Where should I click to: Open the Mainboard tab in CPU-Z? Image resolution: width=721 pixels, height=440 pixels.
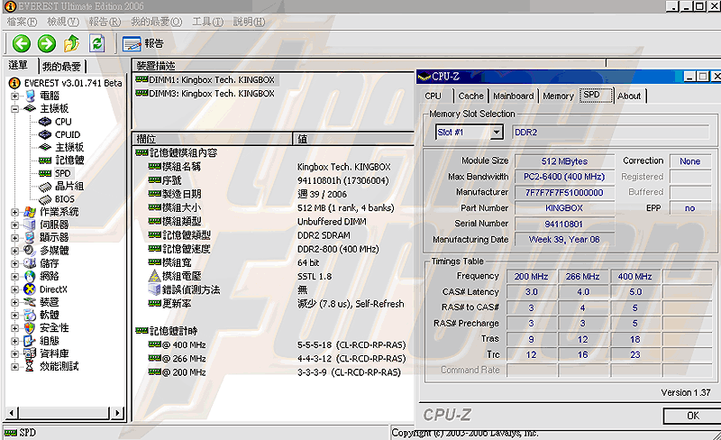[513, 96]
